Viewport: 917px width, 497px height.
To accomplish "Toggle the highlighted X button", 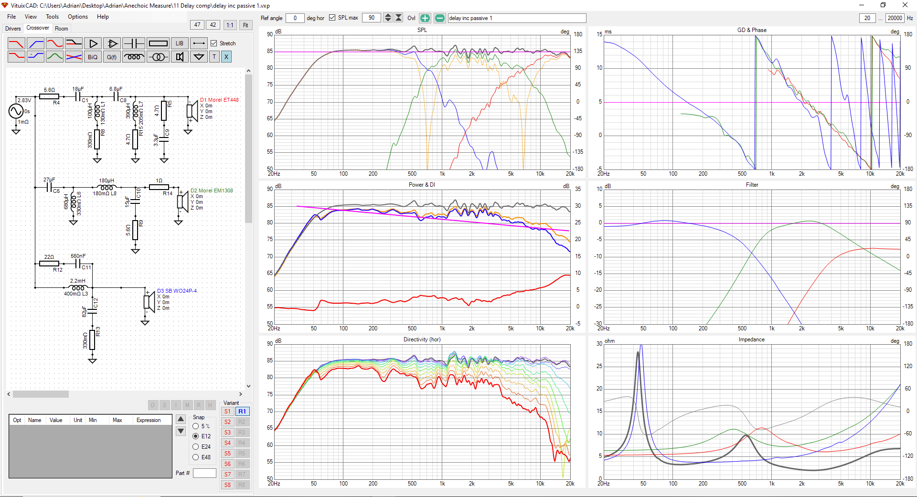I will (x=226, y=57).
